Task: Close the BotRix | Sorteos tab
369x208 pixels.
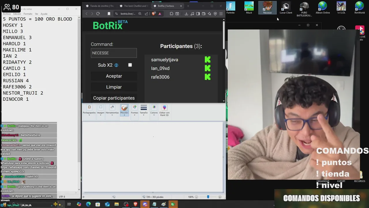Action: click(x=181, y=6)
